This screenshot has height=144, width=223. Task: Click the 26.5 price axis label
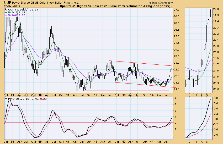(x=176, y=16)
